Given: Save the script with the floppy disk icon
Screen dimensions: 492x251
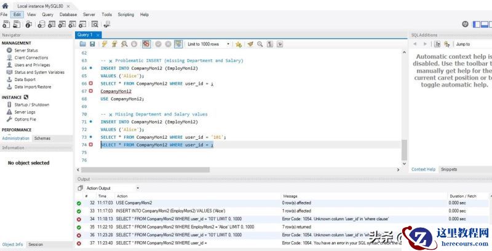Looking at the screenshot, I should [92, 44].
